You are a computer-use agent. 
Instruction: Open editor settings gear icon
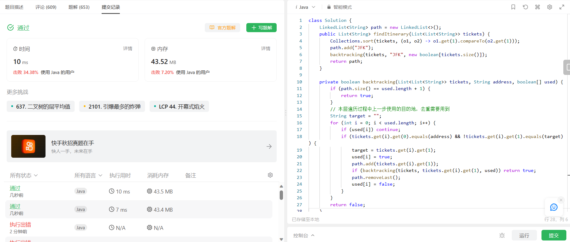tap(550, 7)
